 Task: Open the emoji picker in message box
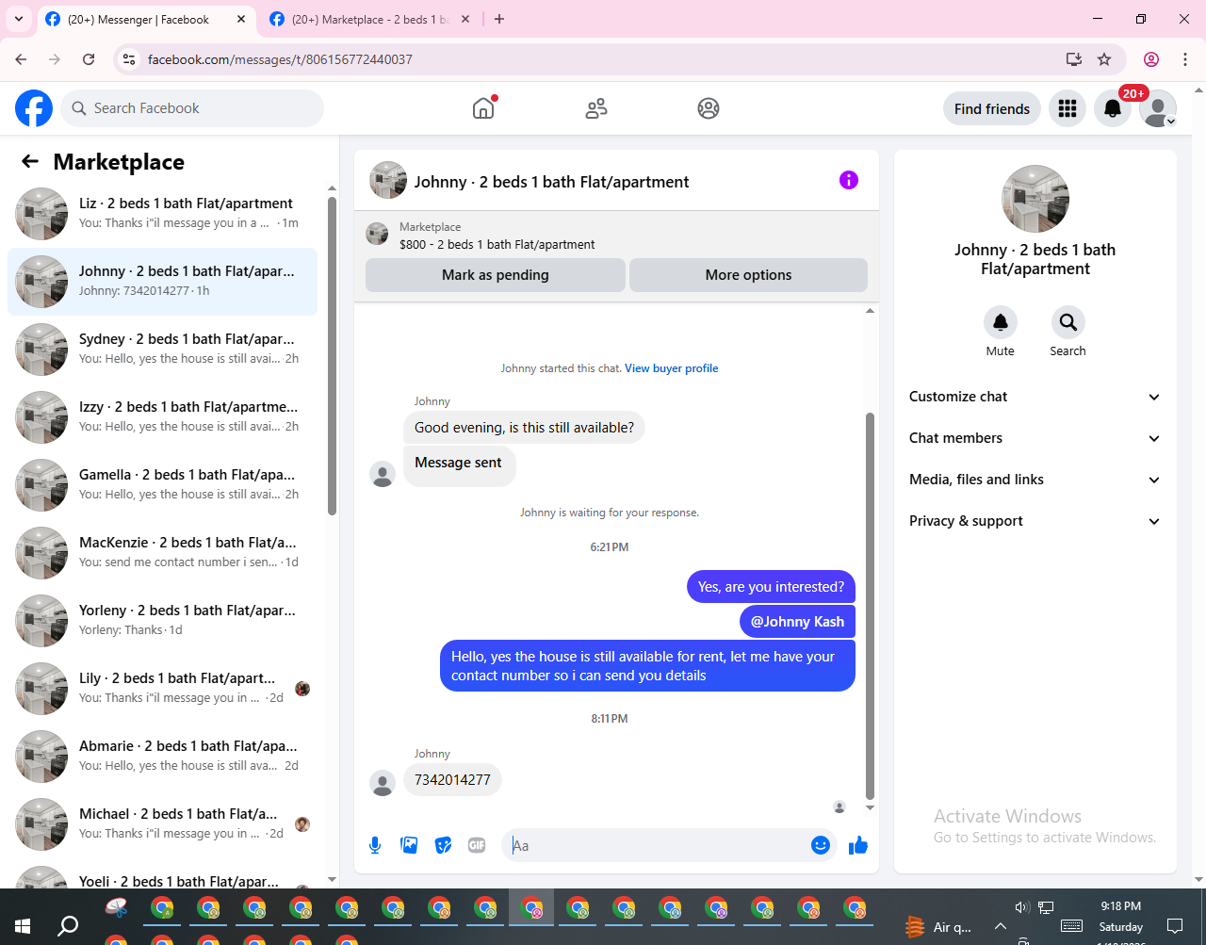[821, 845]
